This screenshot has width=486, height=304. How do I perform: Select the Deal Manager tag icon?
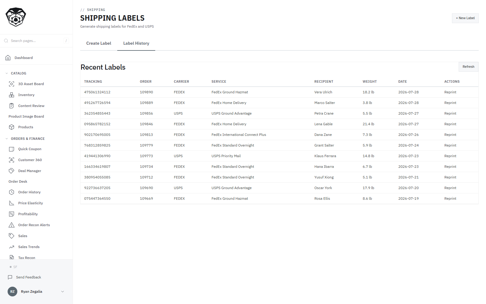click(x=12, y=171)
